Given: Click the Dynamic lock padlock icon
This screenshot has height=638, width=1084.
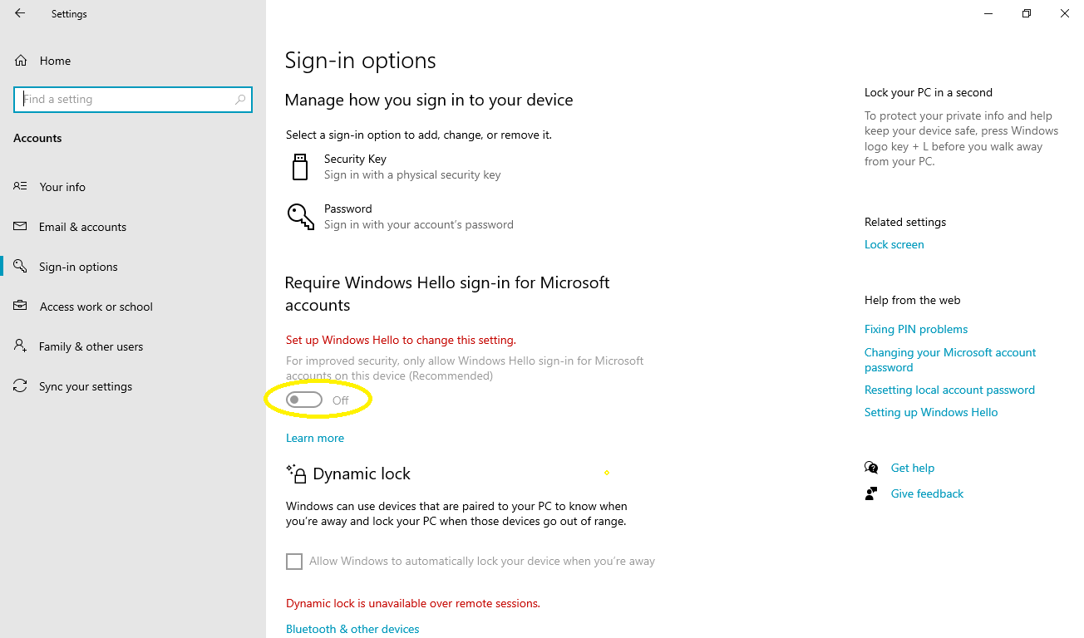Looking at the screenshot, I should click(x=297, y=474).
